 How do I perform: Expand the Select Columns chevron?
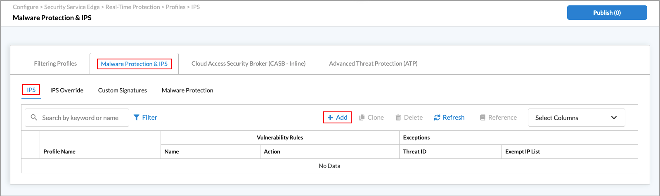coord(614,118)
